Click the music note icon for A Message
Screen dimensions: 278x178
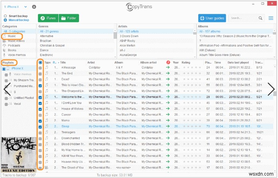[x=46, y=68]
